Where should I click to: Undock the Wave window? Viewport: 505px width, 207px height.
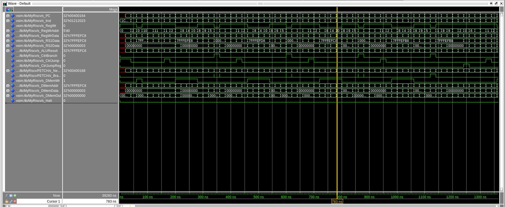496,3
